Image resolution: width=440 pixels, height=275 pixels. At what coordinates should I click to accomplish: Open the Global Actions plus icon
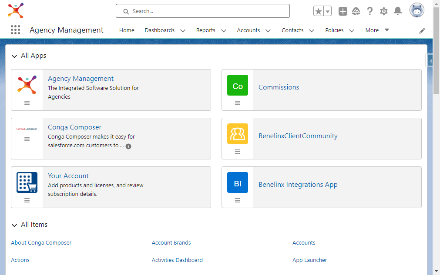pos(343,11)
